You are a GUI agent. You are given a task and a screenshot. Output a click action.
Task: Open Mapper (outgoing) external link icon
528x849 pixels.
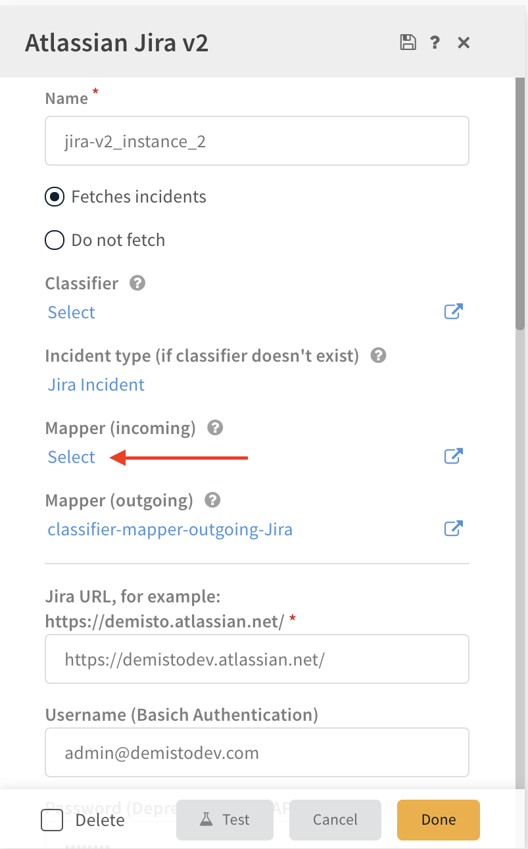[453, 528]
